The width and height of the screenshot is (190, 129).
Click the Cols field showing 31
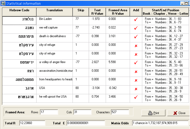(x=82, y=112)
